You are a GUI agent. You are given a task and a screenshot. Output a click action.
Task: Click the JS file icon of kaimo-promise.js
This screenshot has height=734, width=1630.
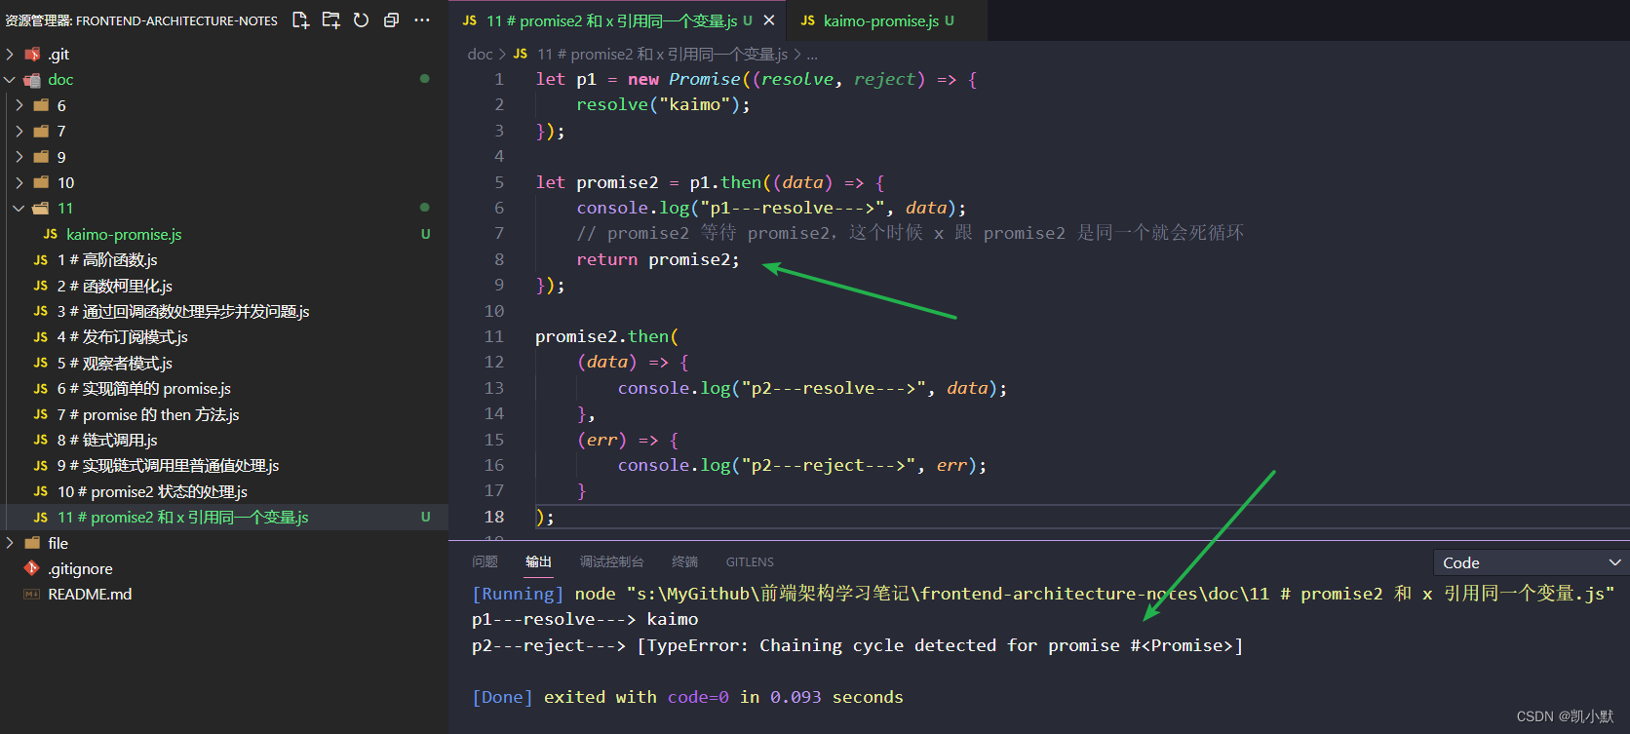50,234
